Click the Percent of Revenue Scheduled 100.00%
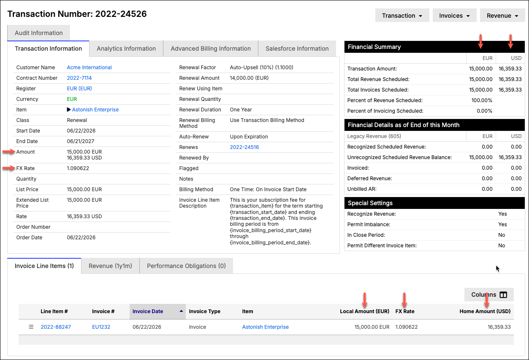 coord(482,100)
